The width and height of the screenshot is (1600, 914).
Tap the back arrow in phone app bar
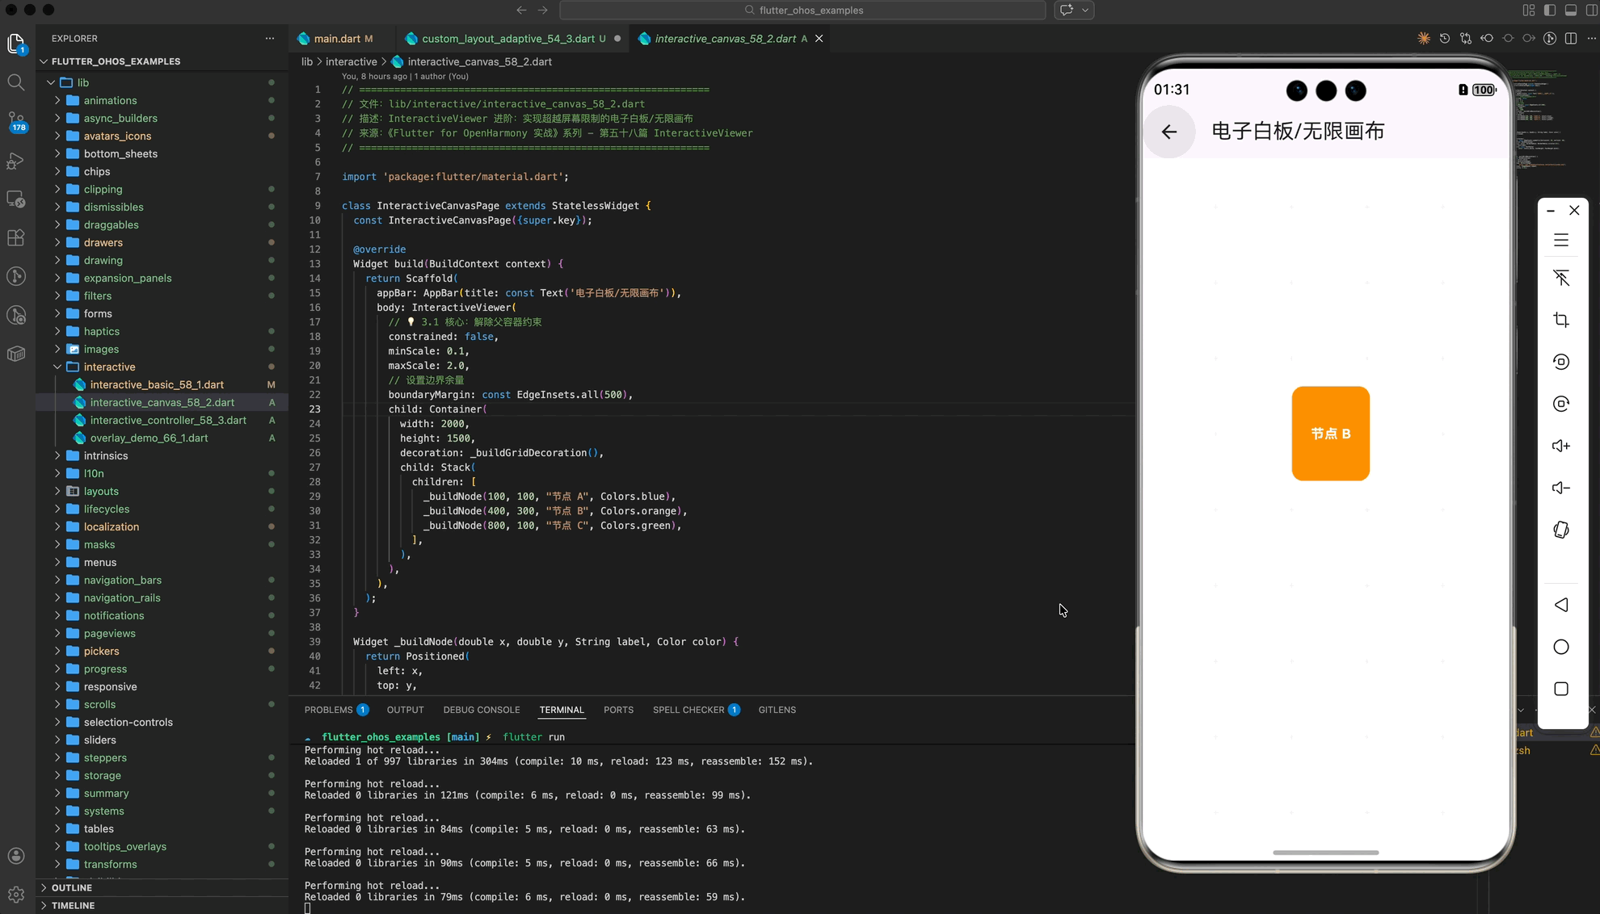pyautogui.click(x=1168, y=132)
